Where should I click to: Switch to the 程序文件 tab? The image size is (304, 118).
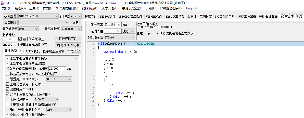[91, 17]
